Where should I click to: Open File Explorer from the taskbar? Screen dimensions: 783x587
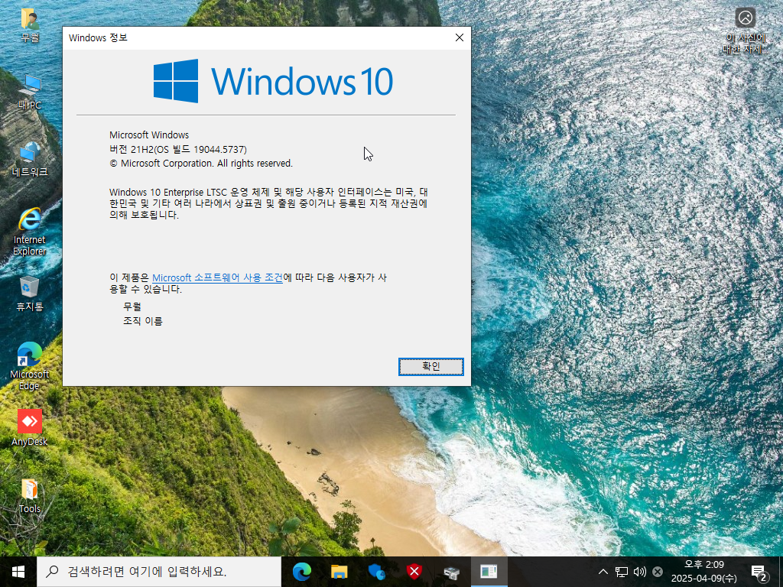(339, 572)
